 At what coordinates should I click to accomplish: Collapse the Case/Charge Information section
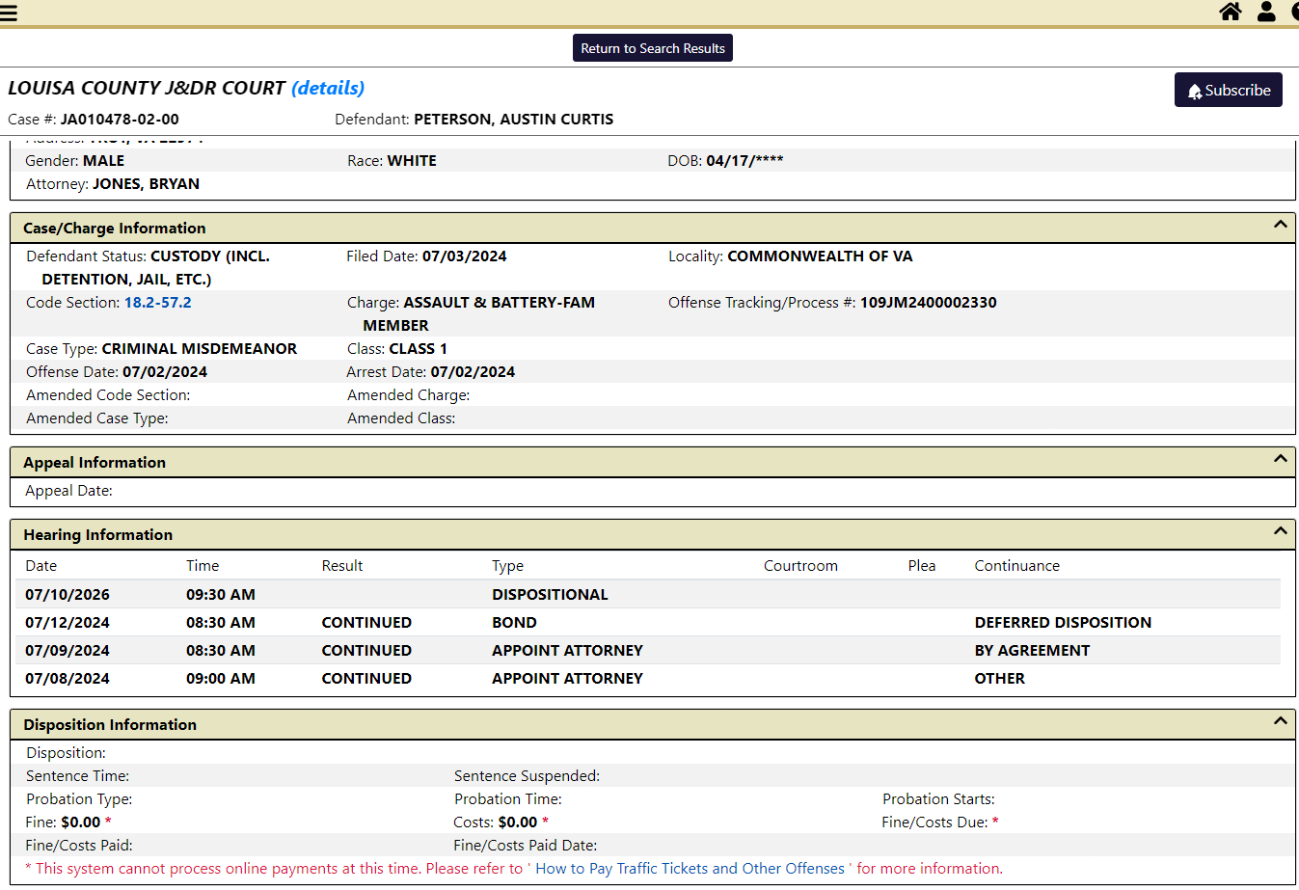1280,225
